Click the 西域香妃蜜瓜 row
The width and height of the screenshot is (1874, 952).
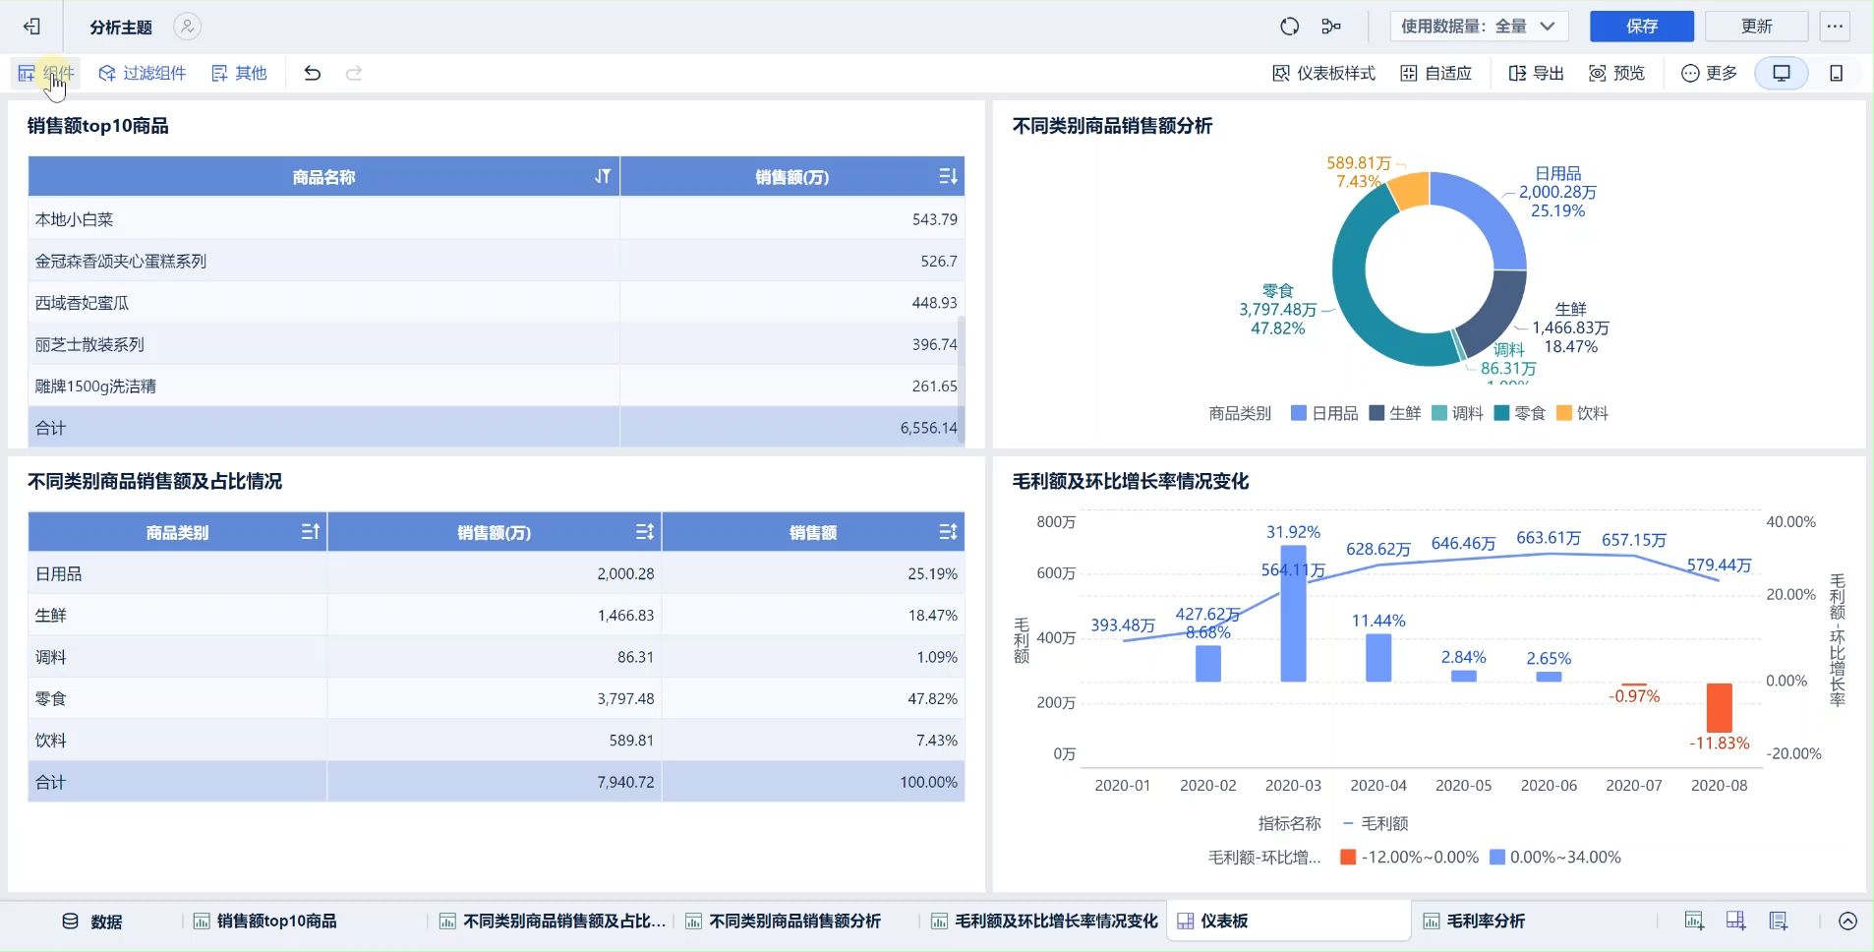[x=496, y=303]
